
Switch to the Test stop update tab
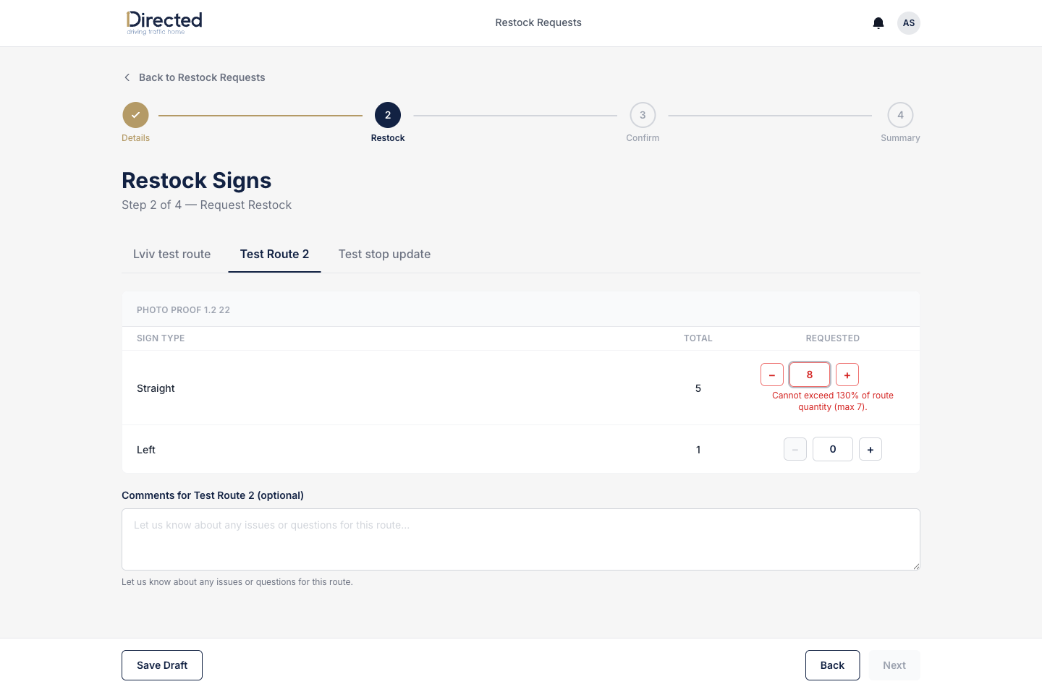(384, 254)
